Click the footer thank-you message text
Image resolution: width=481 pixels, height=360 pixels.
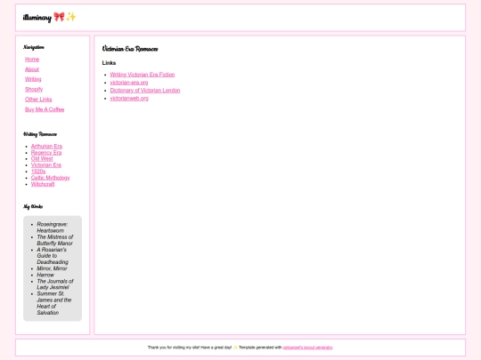click(x=190, y=348)
